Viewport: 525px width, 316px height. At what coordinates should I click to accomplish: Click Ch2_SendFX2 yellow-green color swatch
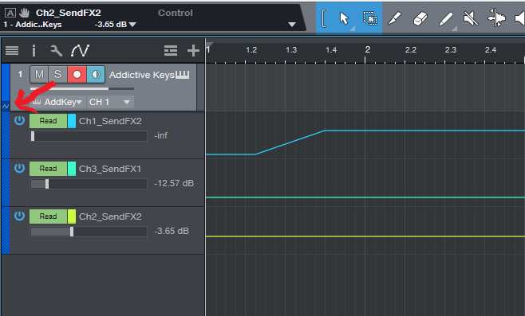(72, 217)
